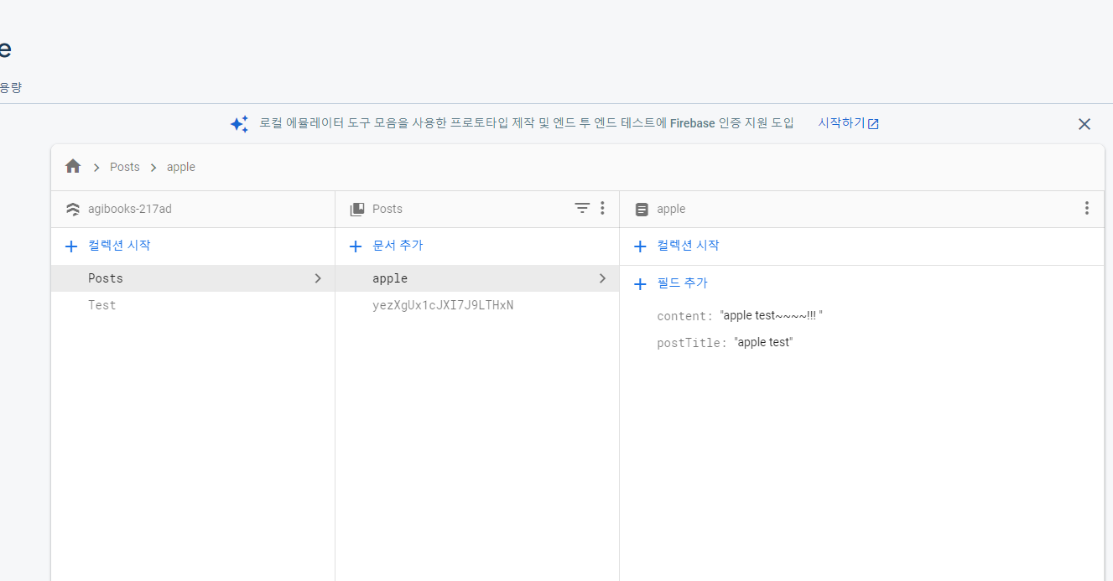1113x581 pixels.
Task: Click the postTitle field value
Action: [763, 342]
